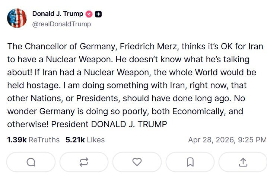Open the share upload icon
The height and width of the screenshot is (175, 267).
coord(243,162)
